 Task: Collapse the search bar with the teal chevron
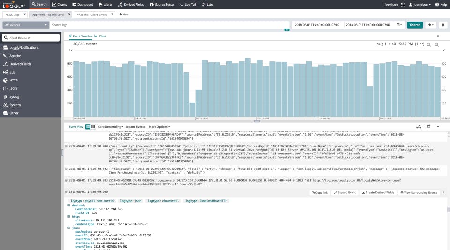(x=287, y=30)
